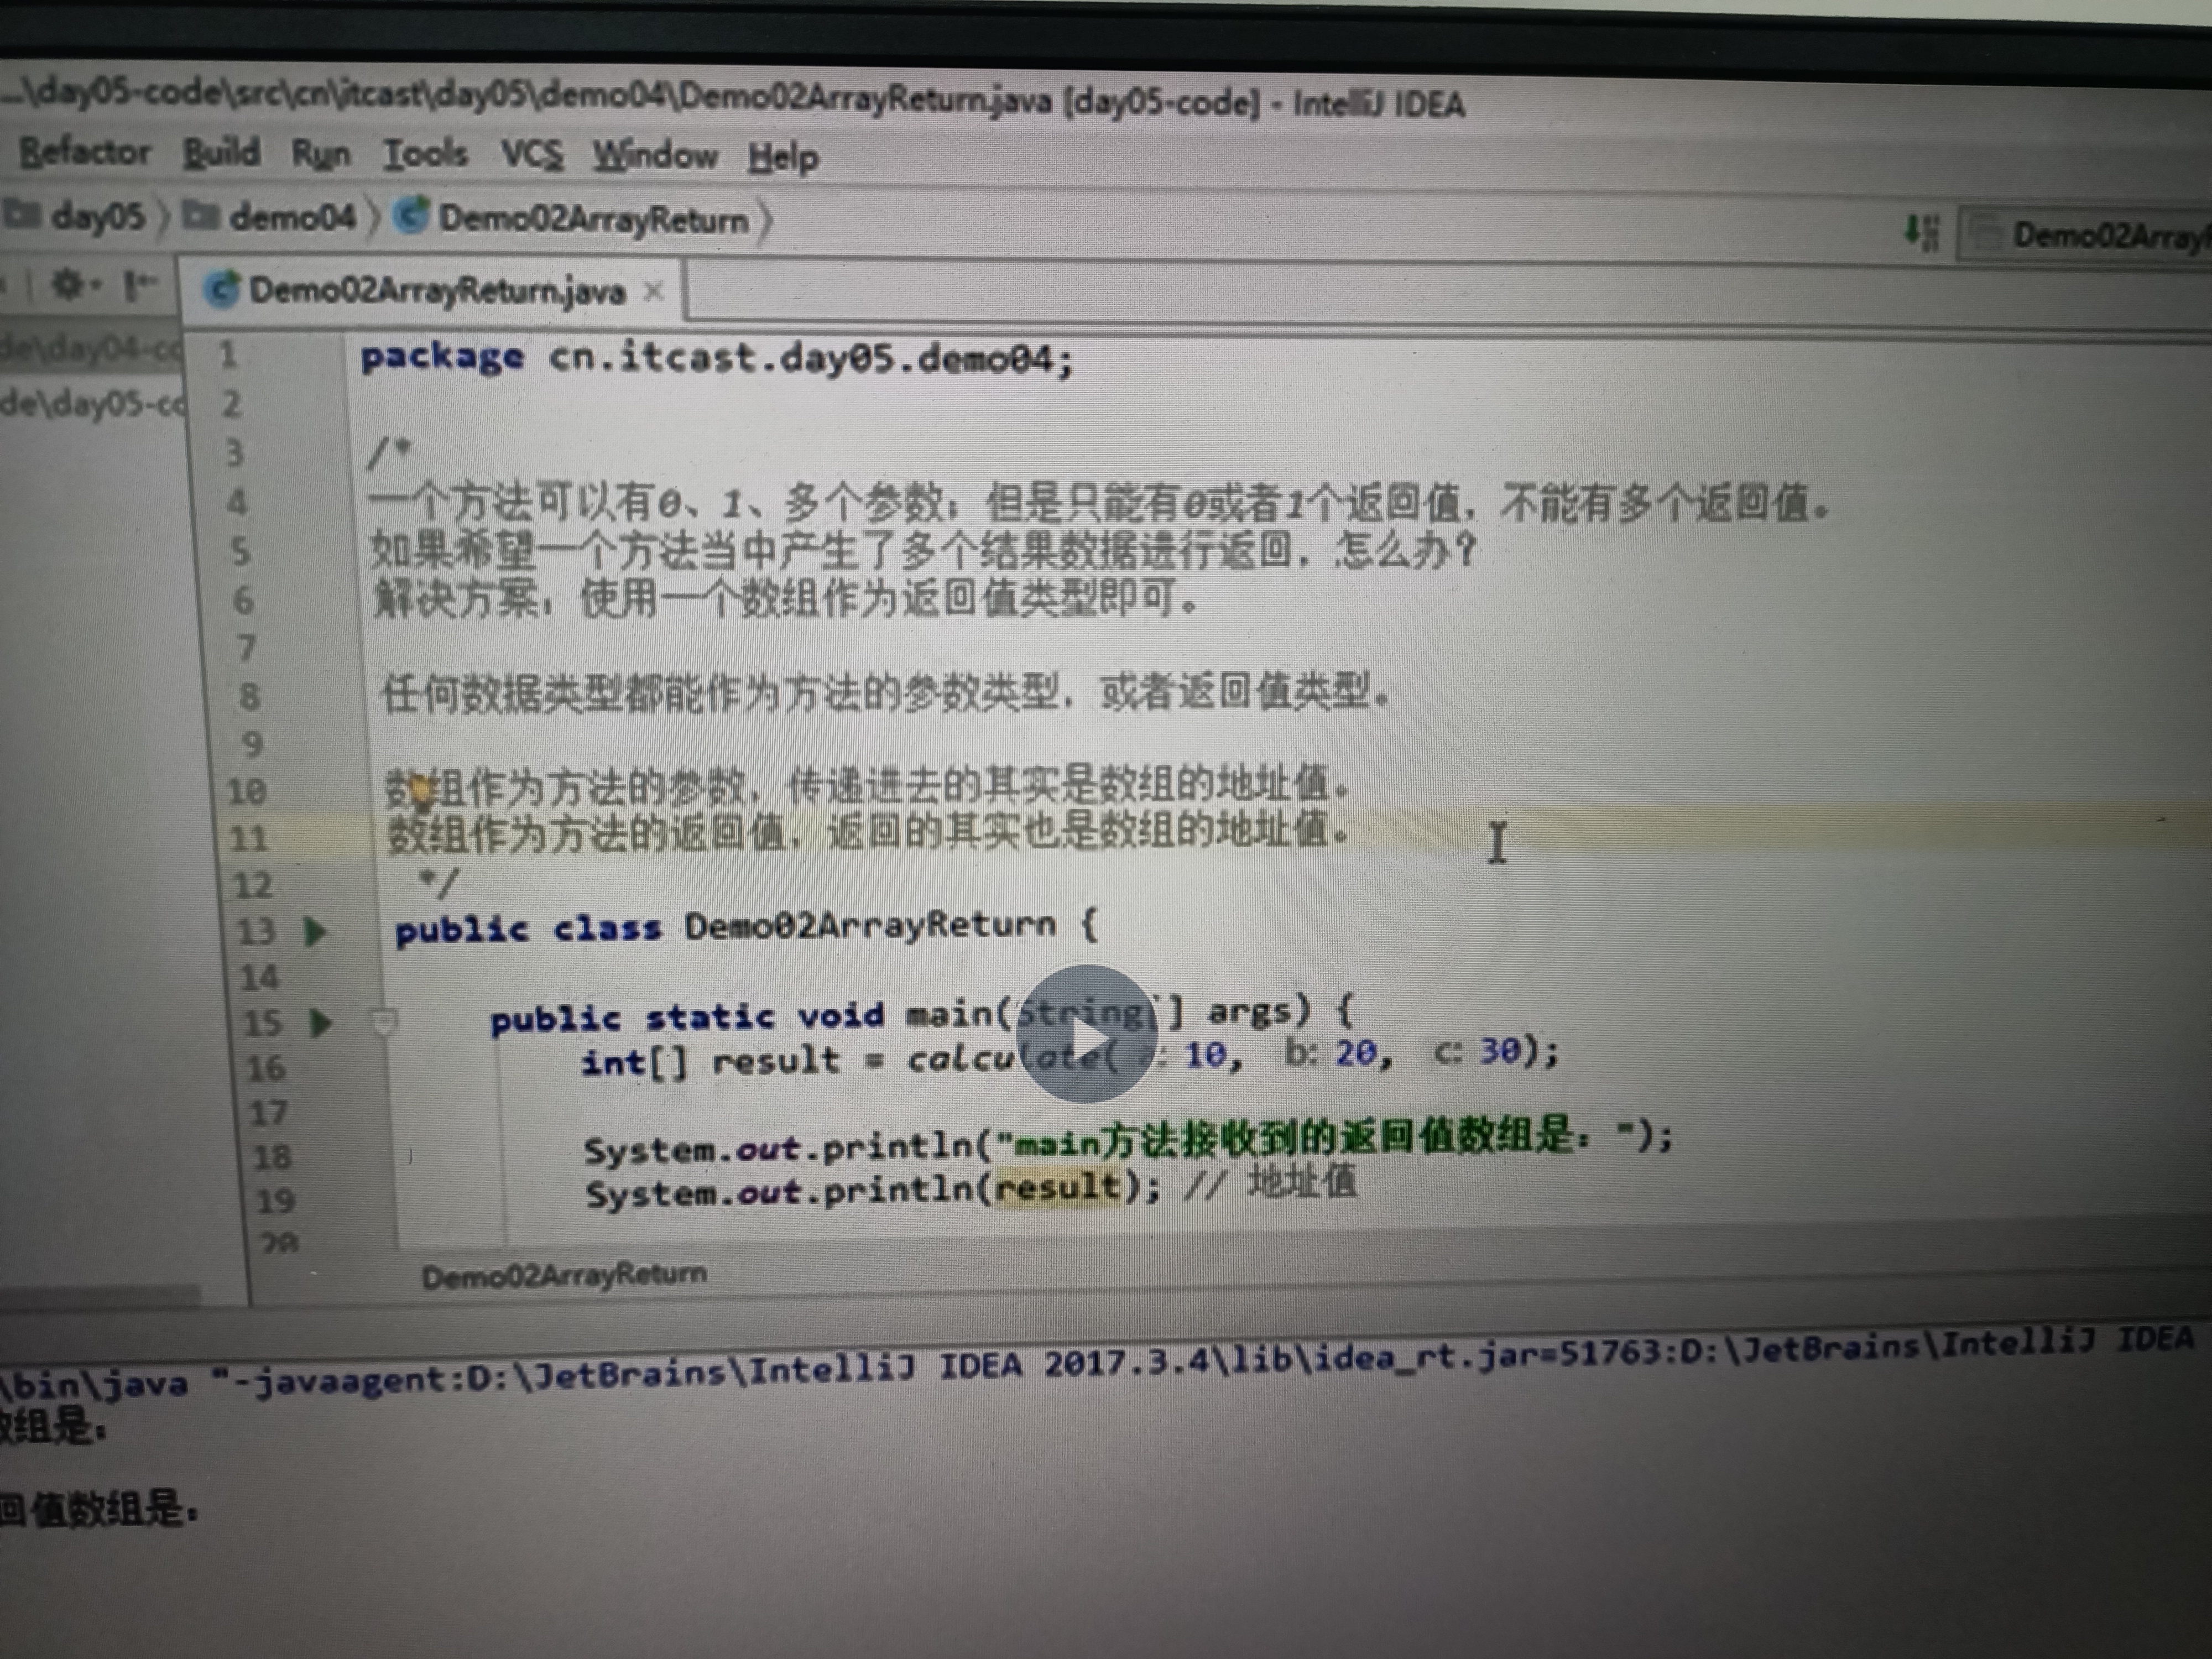Click class icon in Demo02ArrayReturn.java tab
Image resolution: width=2212 pixels, height=1659 pixels.
tap(220, 290)
